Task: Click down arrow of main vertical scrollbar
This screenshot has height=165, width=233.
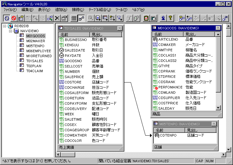Action: point(229,150)
